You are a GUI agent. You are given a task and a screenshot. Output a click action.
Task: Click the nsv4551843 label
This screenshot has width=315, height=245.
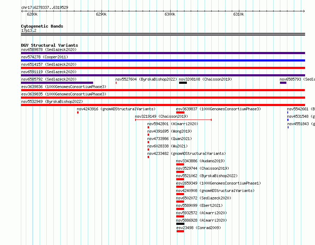coord(301,124)
